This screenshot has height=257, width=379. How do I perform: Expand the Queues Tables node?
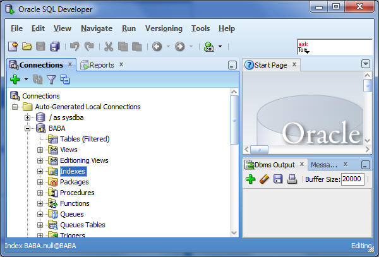tap(40, 225)
